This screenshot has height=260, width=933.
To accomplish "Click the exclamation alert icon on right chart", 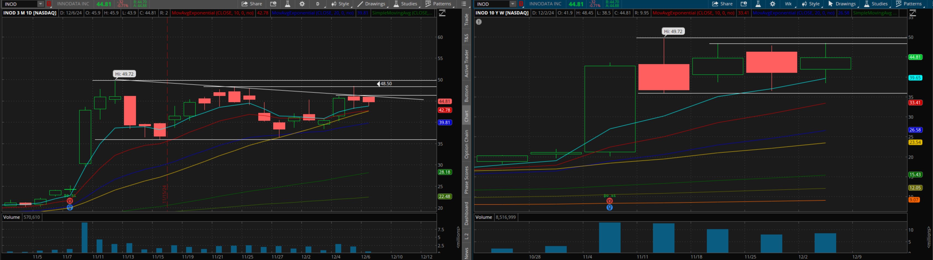I will (x=479, y=22).
